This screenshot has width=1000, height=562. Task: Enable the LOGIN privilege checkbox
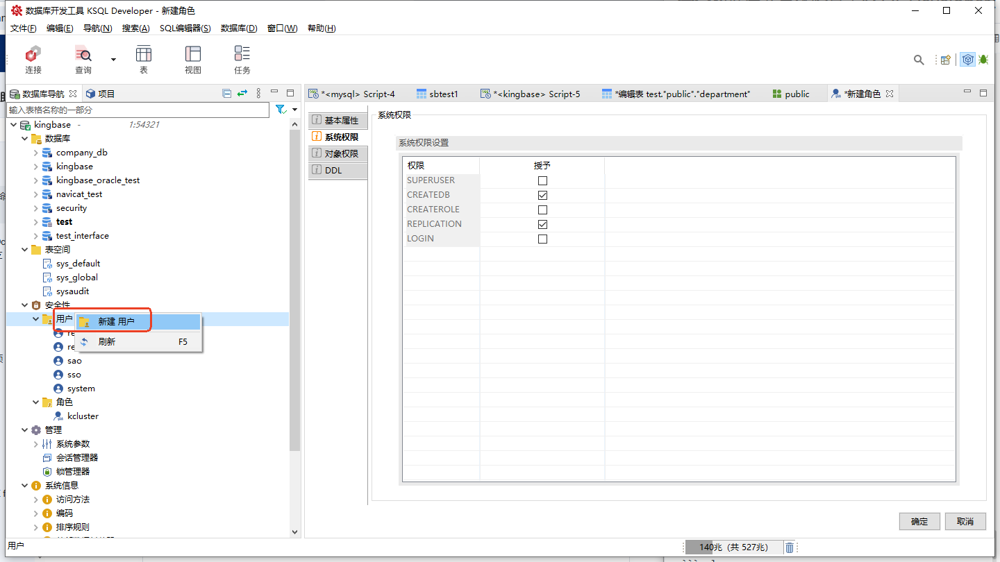click(x=542, y=239)
